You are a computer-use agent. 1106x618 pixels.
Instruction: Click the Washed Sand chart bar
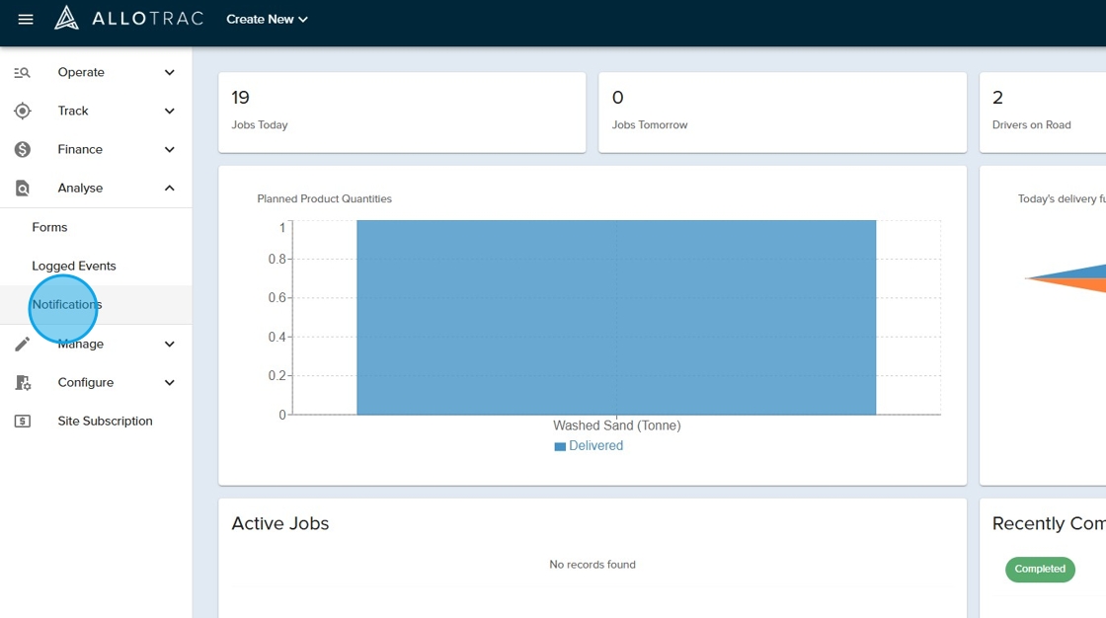coord(616,317)
